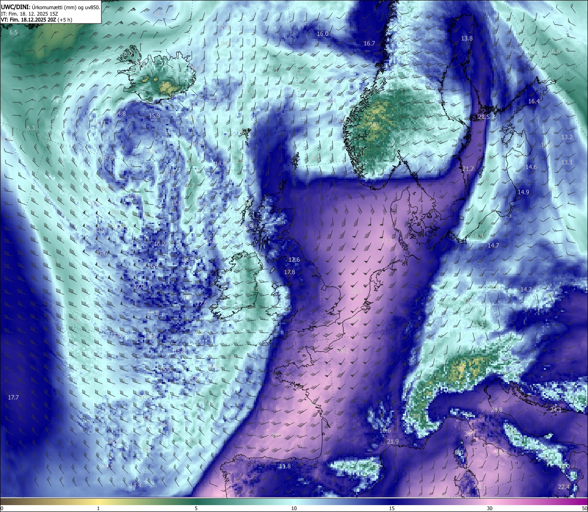The width and height of the screenshot is (588, 512).
Task: Click the 14.4 value label
Action: 136,485
